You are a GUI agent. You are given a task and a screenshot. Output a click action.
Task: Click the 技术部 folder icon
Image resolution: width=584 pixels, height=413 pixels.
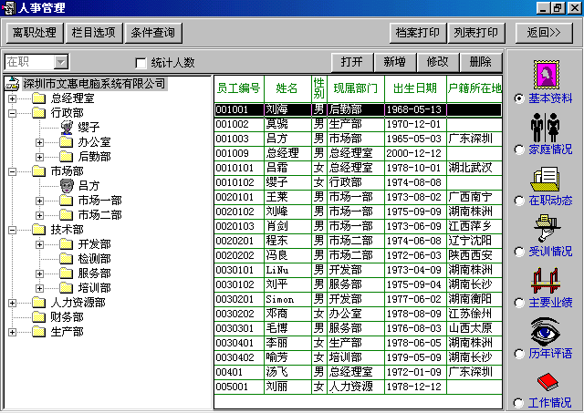(38, 230)
